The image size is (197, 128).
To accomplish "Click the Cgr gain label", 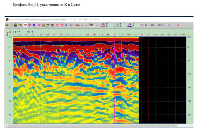I will (17, 32).
